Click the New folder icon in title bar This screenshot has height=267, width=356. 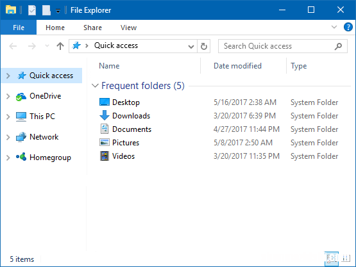click(46, 10)
